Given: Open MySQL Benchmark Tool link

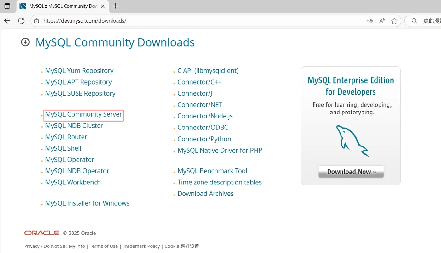Looking at the screenshot, I should (x=212, y=171).
